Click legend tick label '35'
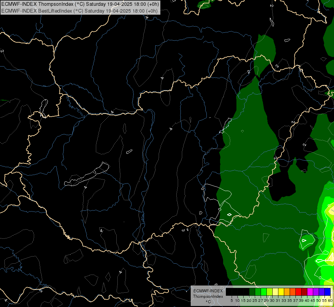The image size is (334, 307). click(x=290, y=301)
